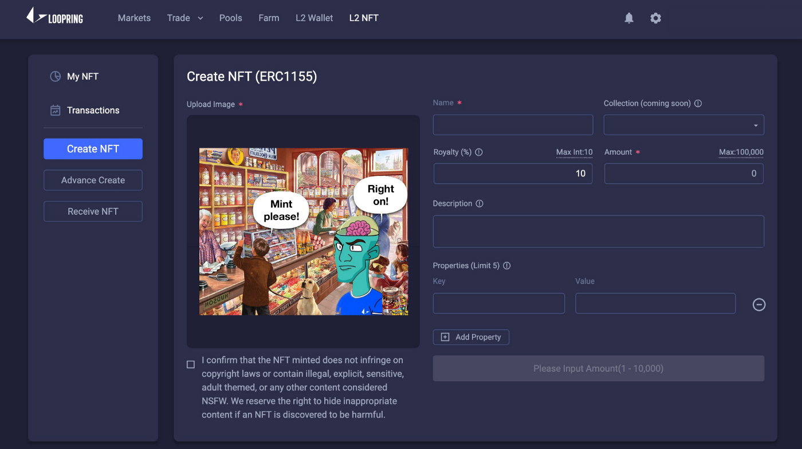This screenshot has width=802, height=449.
Task: Click the copyright confirmation text
Action: [x=302, y=387]
